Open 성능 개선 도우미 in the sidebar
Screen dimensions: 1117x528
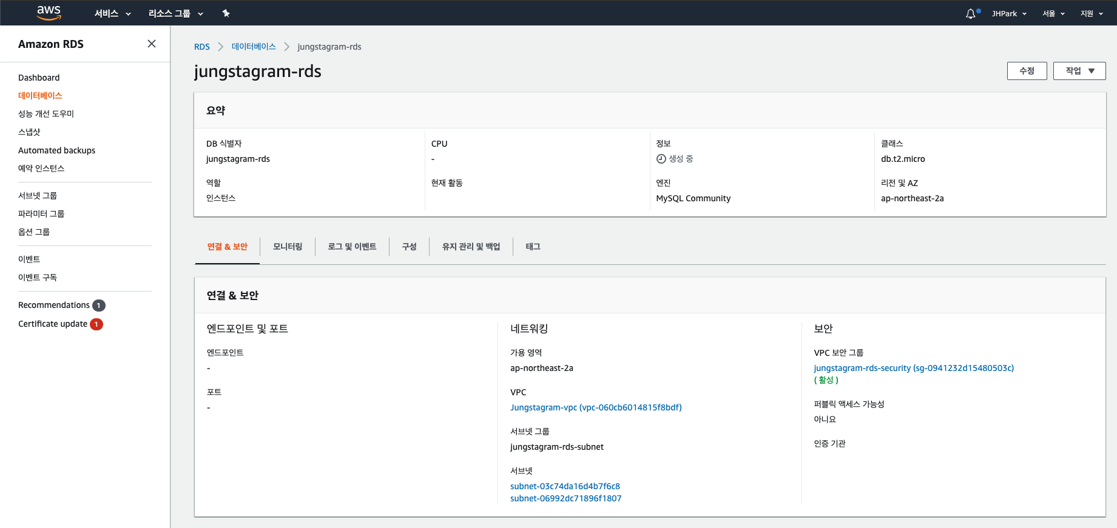(46, 114)
